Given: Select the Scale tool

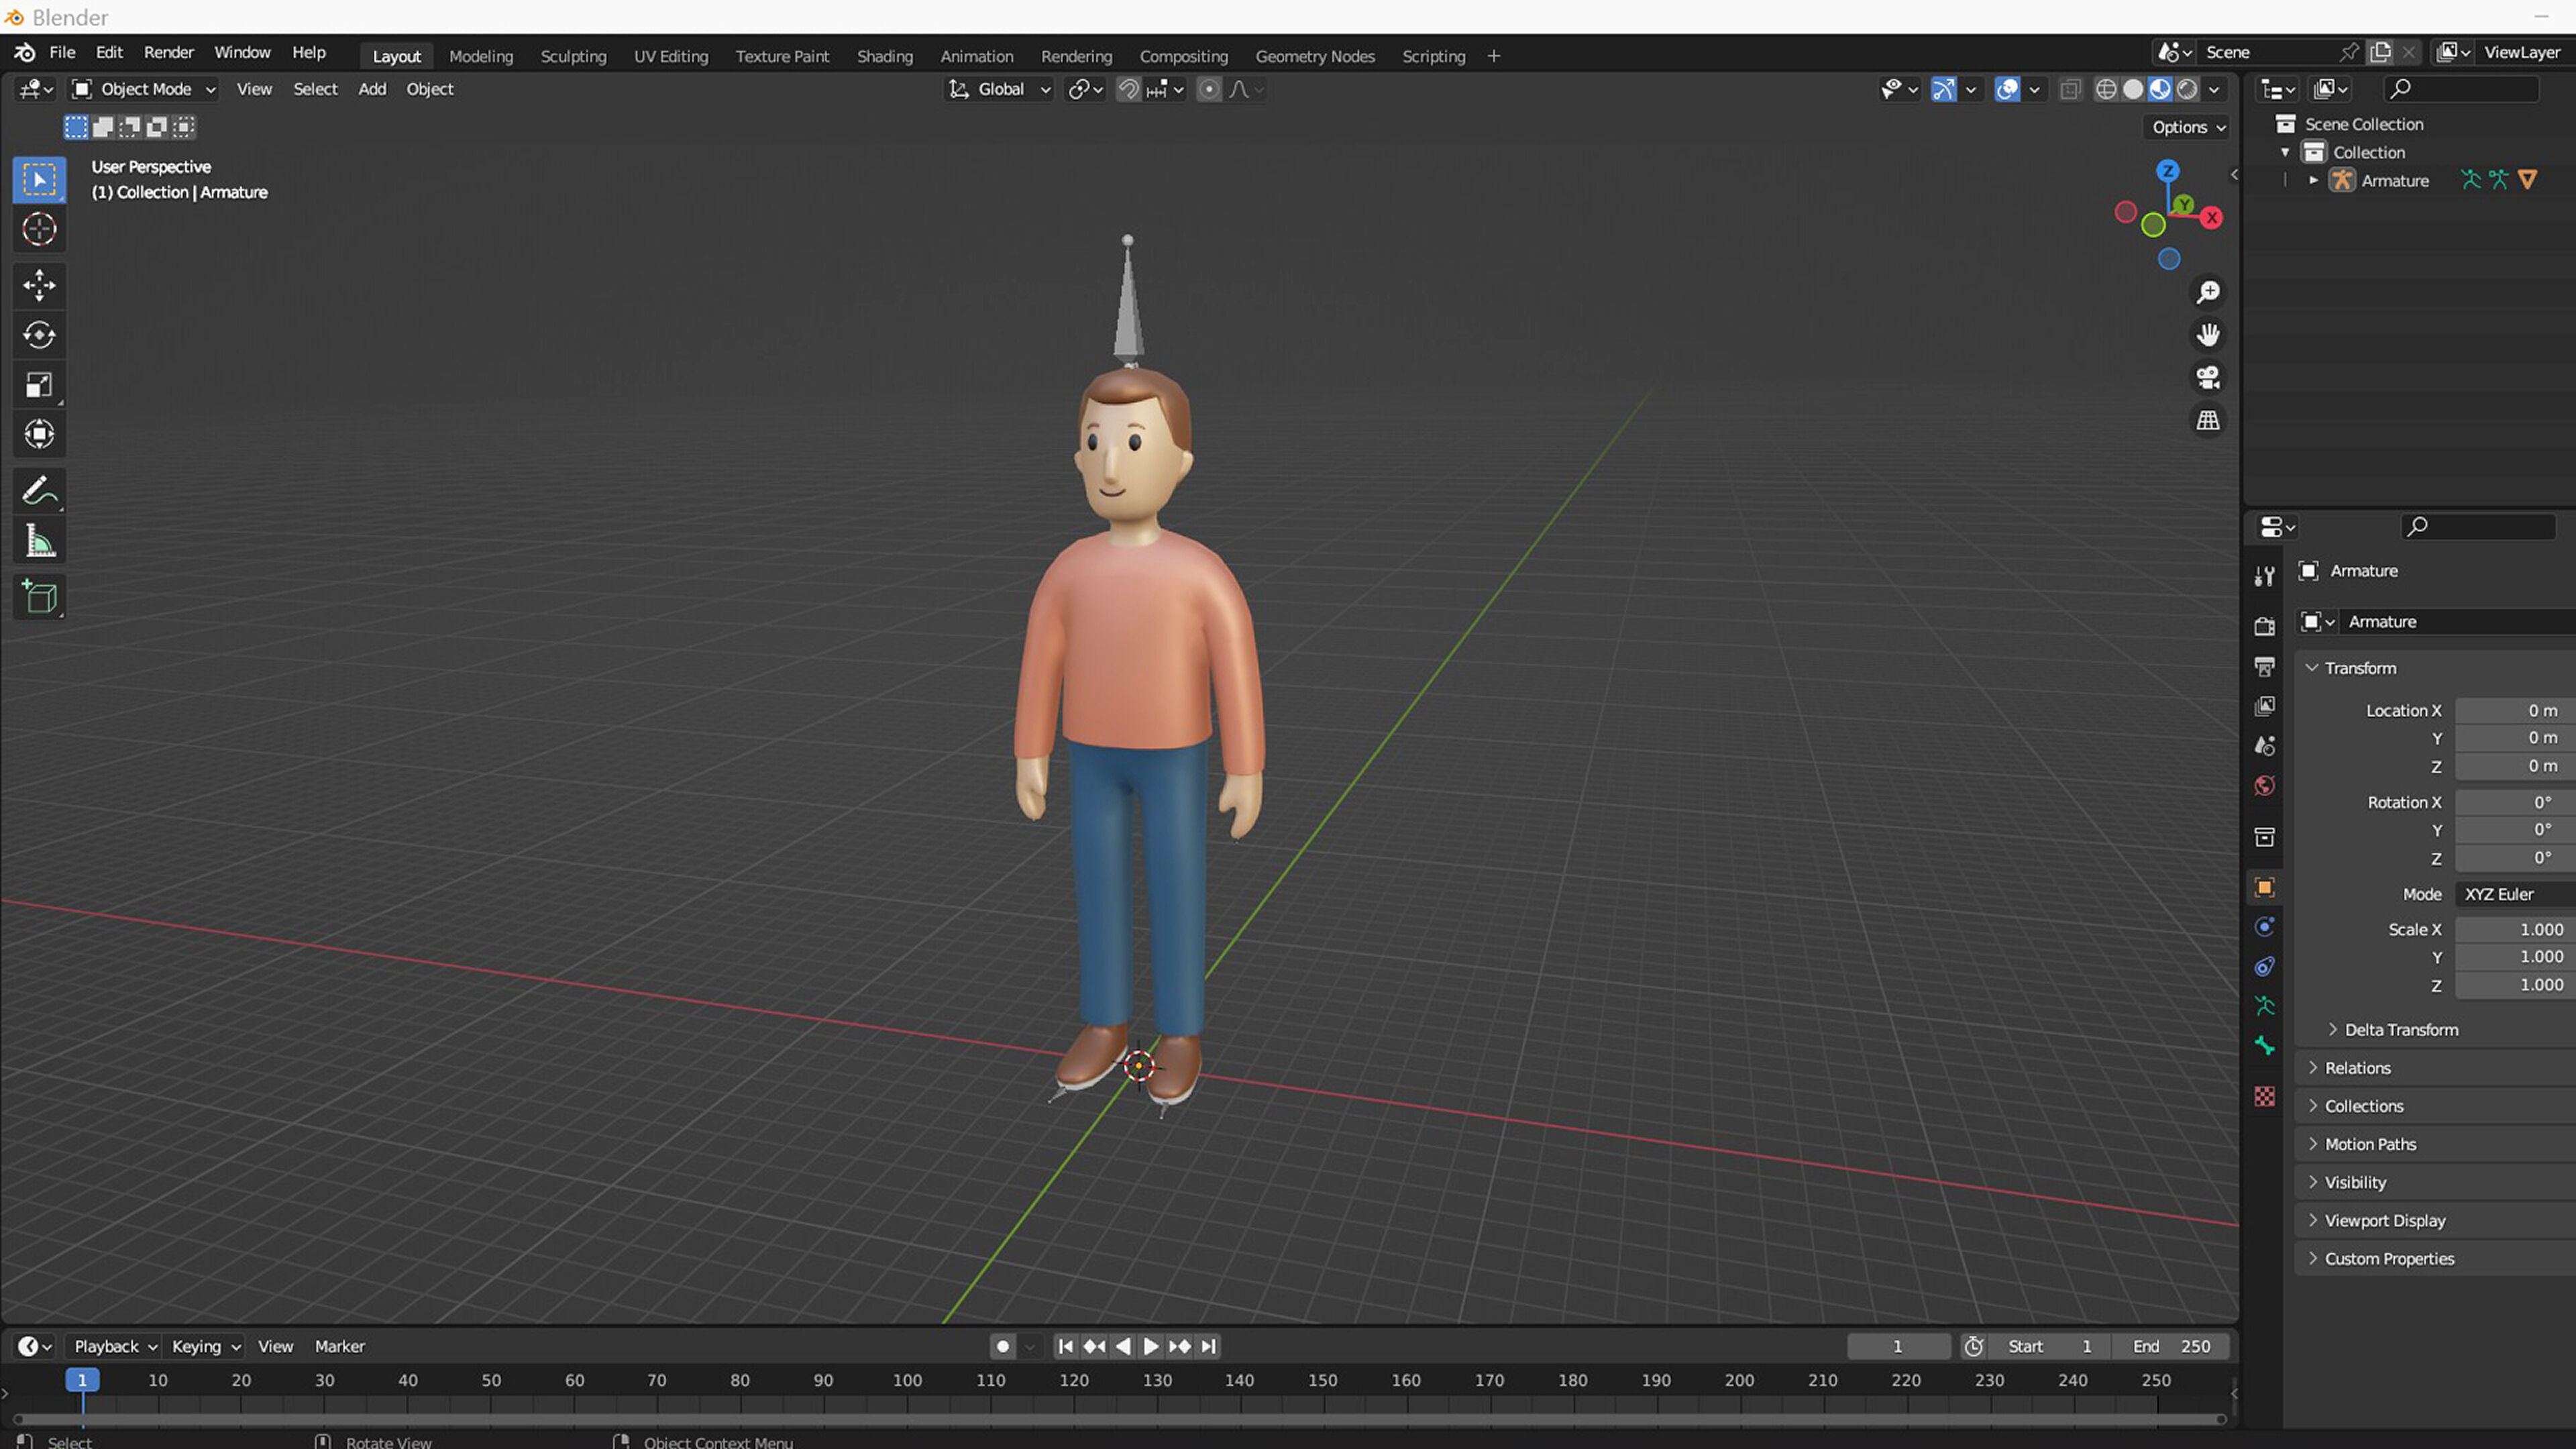Looking at the screenshot, I should click(x=39, y=385).
